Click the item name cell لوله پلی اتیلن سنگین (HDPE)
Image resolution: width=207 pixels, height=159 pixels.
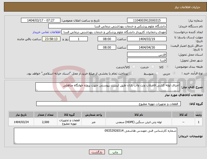tap(139, 122)
